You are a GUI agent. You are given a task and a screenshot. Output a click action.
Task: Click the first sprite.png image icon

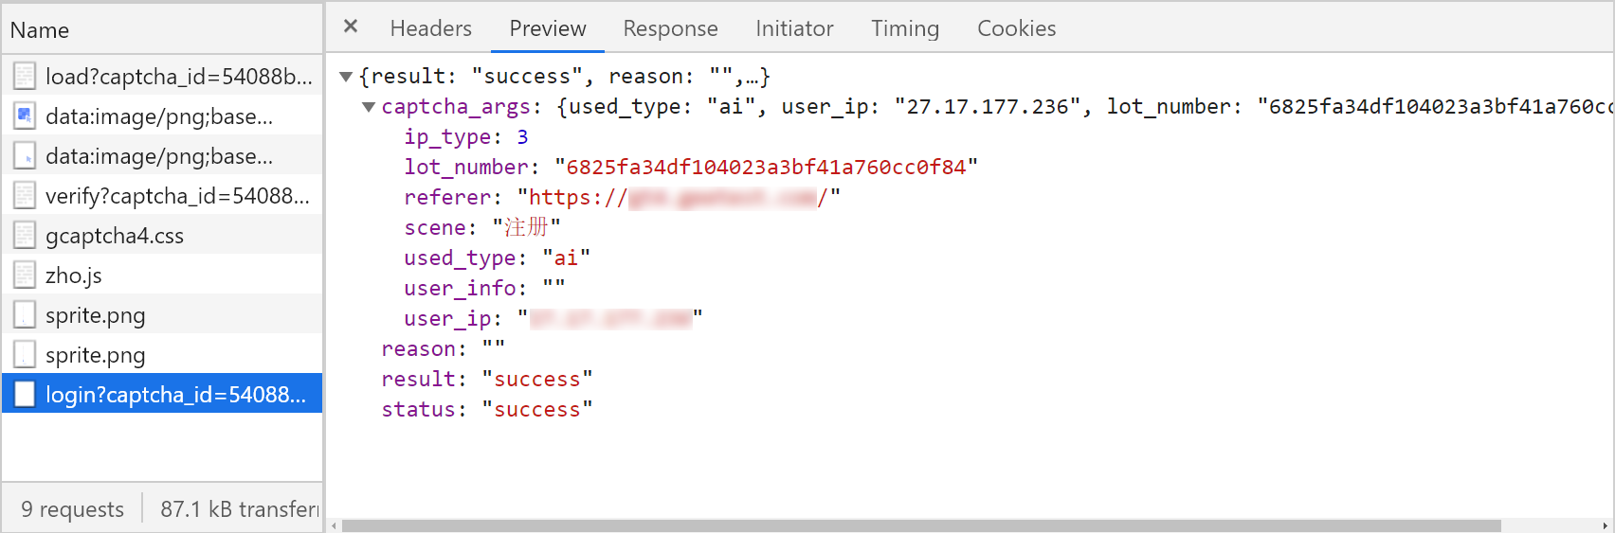coord(25,315)
